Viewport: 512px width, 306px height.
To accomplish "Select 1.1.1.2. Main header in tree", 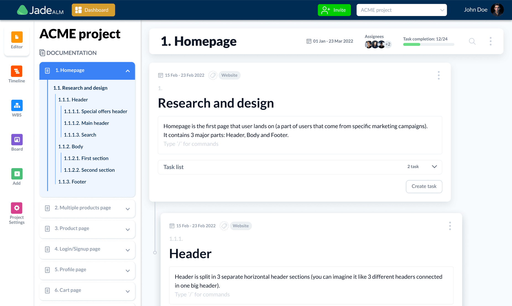I will [86, 123].
